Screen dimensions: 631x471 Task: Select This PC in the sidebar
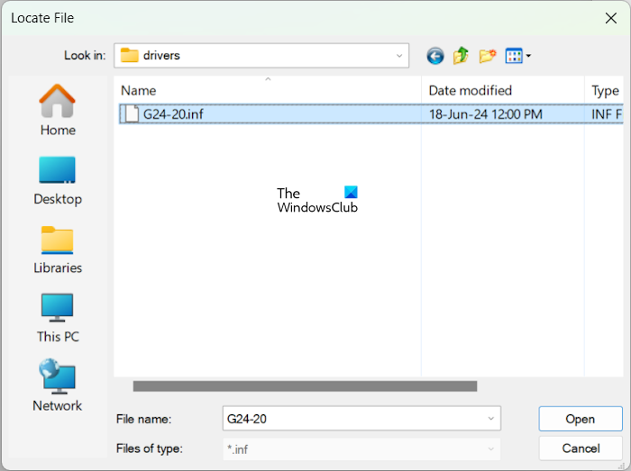[x=58, y=318]
